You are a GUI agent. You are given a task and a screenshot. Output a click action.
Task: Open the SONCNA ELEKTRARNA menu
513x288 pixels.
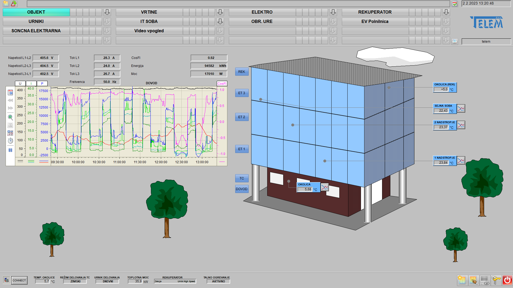tap(36, 31)
